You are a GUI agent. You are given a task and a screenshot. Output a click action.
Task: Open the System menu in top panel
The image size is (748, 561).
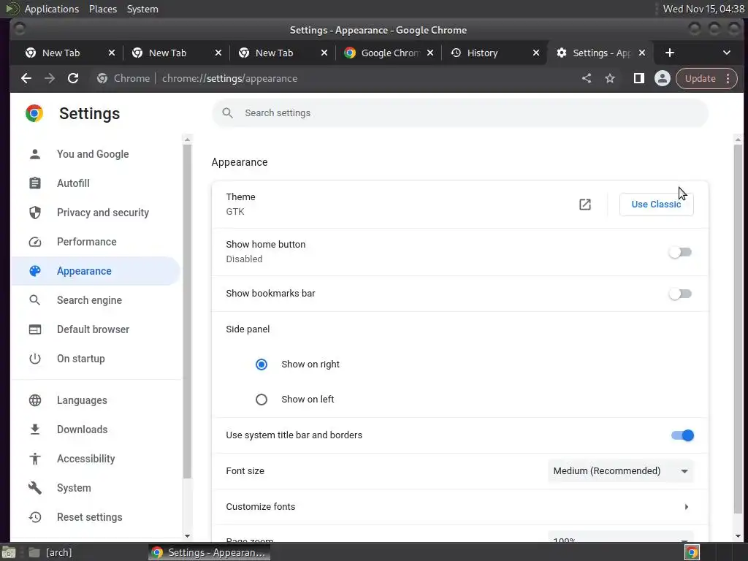142,9
